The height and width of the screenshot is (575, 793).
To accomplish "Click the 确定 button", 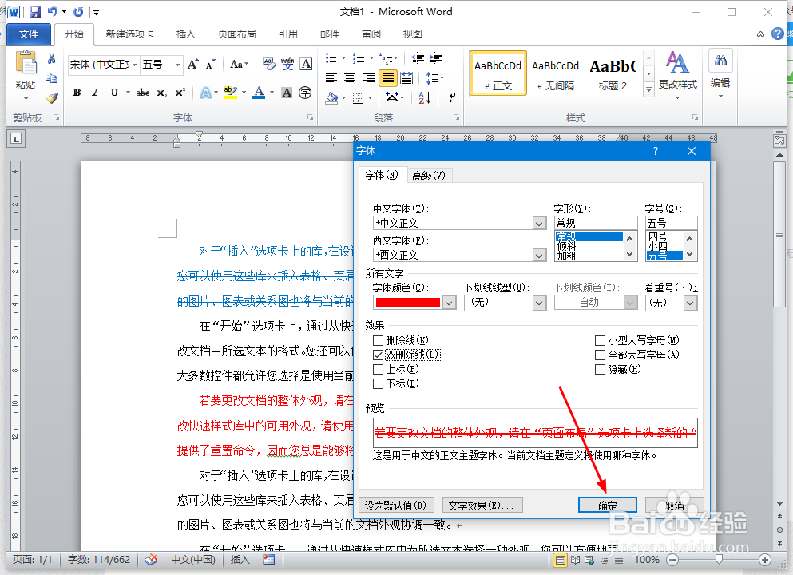I will point(607,504).
